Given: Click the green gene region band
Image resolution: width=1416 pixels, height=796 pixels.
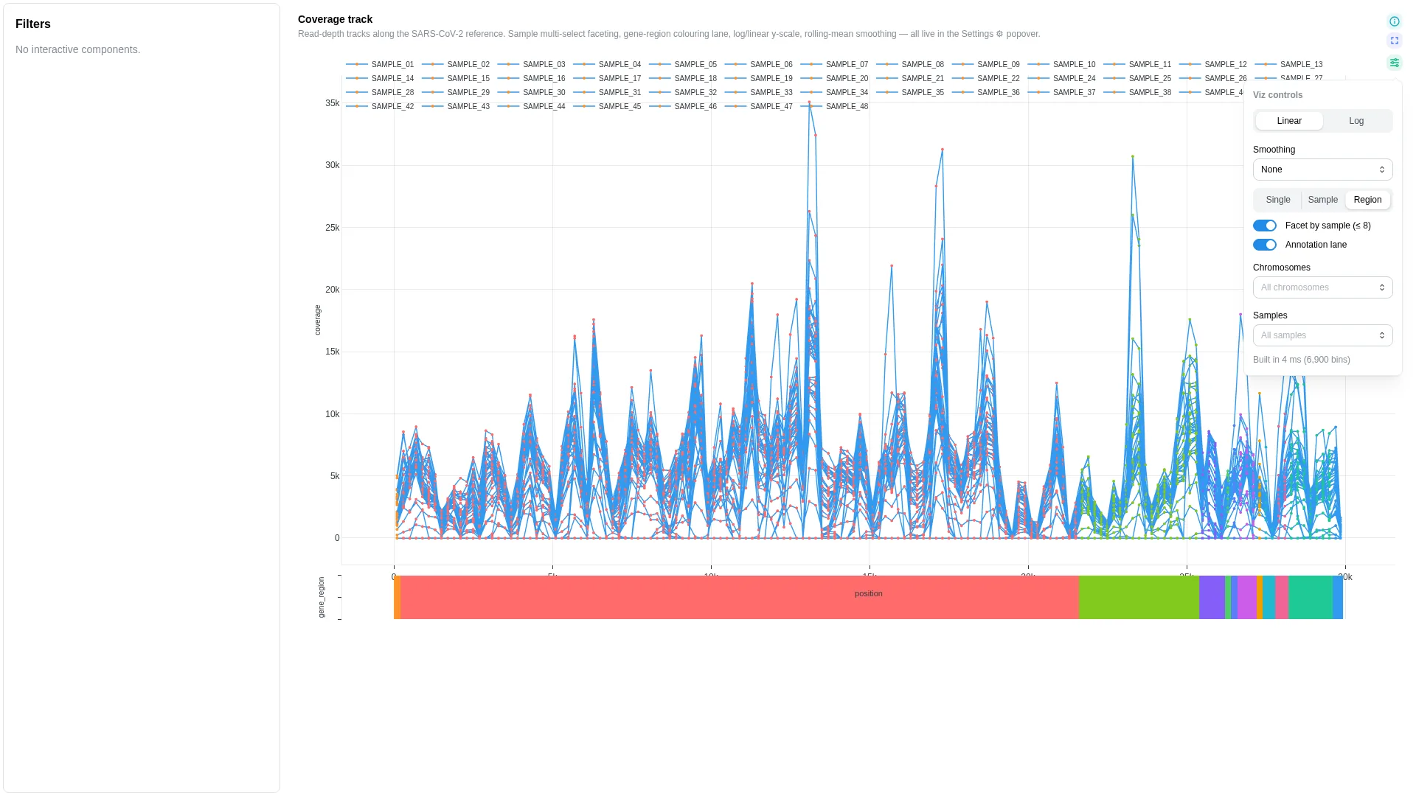Looking at the screenshot, I should [1139, 598].
